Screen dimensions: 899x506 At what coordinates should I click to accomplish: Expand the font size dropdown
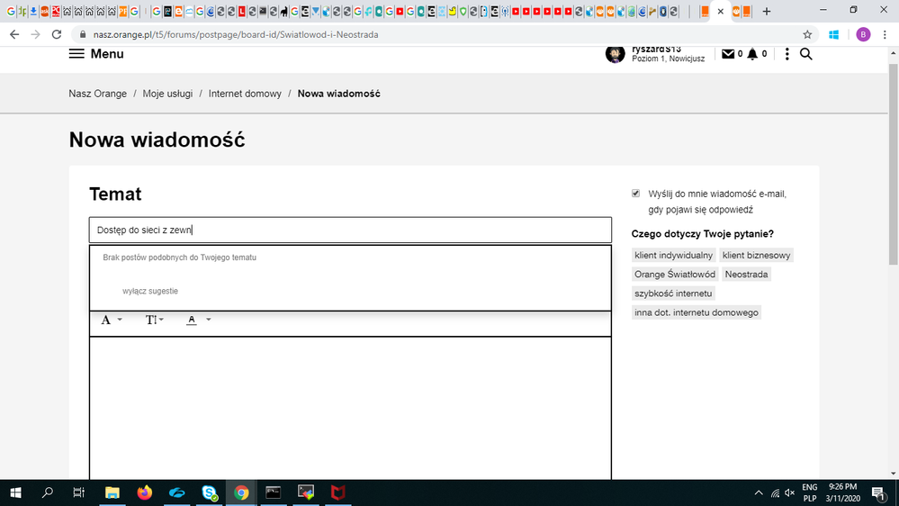click(x=155, y=320)
